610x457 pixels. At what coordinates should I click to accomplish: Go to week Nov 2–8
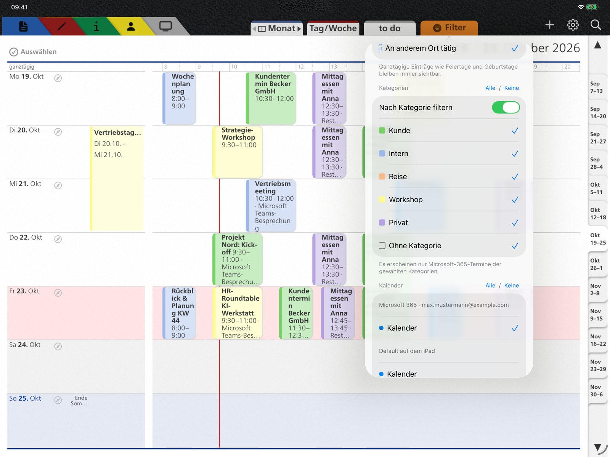point(598,289)
